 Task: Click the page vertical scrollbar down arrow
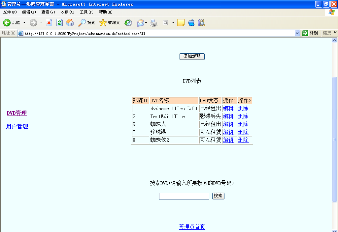(x=334, y=229)
